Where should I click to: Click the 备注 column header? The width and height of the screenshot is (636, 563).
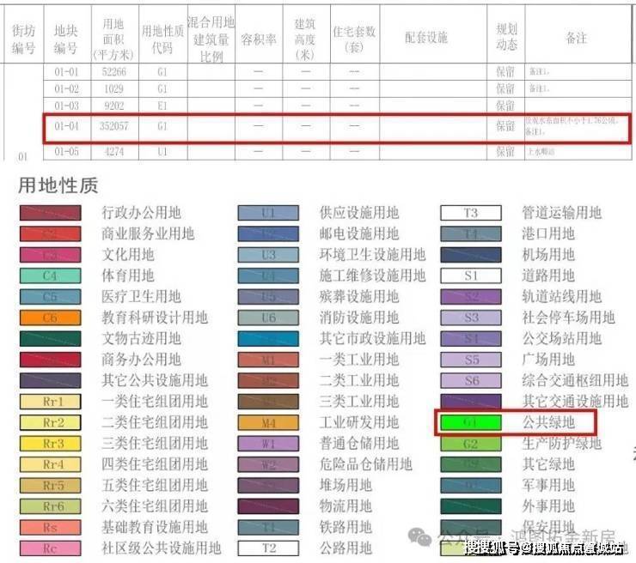click(x=577, y=38)
